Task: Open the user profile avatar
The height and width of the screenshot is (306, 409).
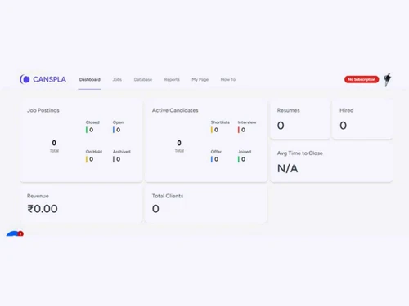Action: tap(388, 79)
